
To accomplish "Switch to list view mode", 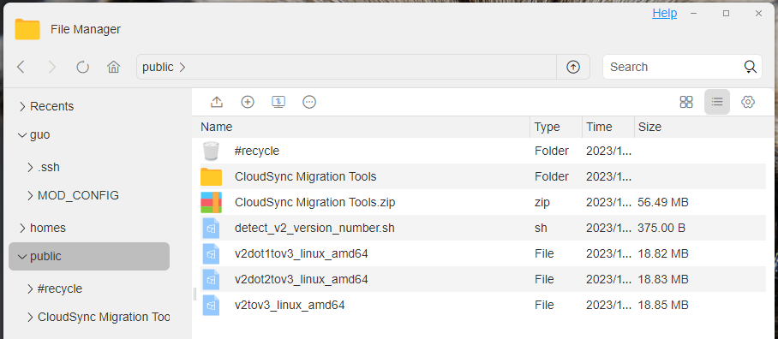I will point(717,102).
